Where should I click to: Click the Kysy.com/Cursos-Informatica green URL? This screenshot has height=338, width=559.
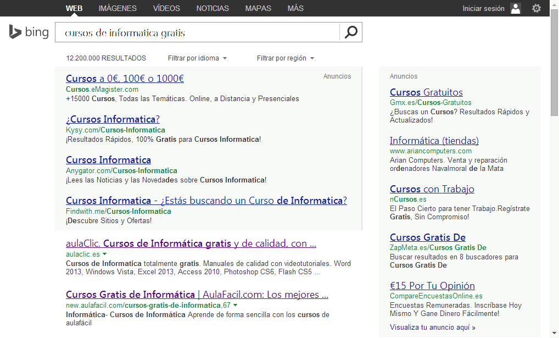[x=115, y=130]
